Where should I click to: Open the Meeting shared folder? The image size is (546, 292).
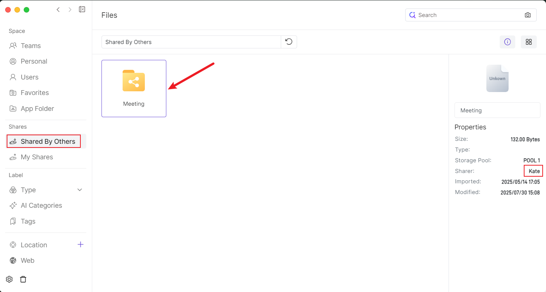(134, 88)
